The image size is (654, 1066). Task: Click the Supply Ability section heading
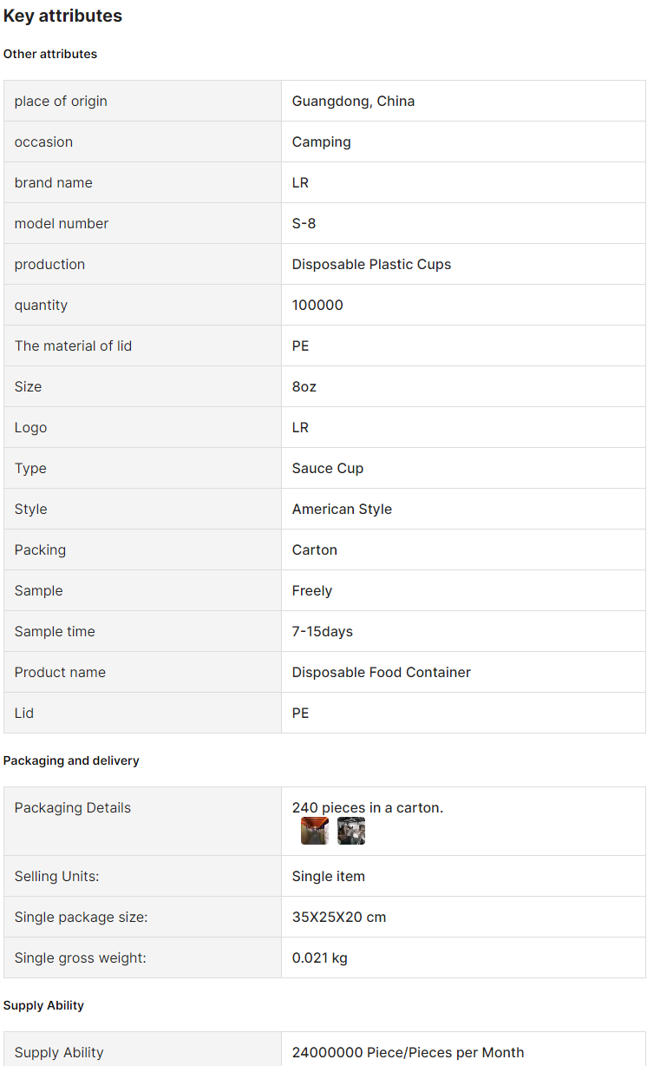(x=43, y=1005)
